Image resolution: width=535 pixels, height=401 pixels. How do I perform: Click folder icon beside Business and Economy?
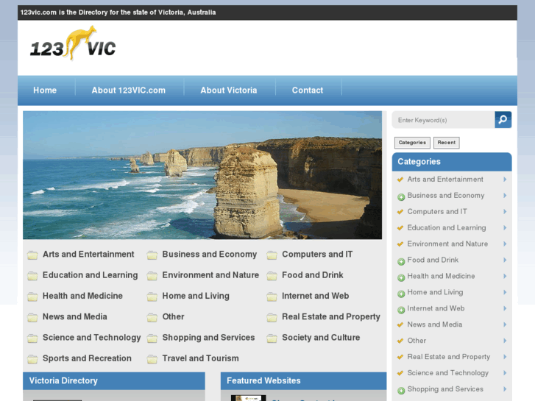click(x=152, y=255)
